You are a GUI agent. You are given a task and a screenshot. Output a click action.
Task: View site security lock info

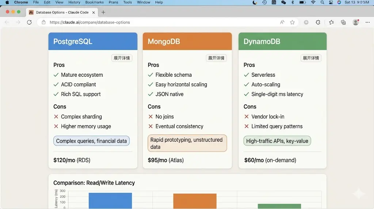pyautogui.click(x=43, y=22)
